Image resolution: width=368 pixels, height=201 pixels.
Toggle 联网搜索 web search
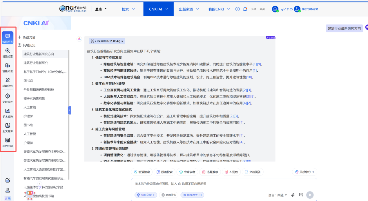(x=169, y=195)
